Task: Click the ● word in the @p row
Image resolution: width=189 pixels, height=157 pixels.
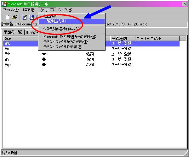Action: point(44,65)
